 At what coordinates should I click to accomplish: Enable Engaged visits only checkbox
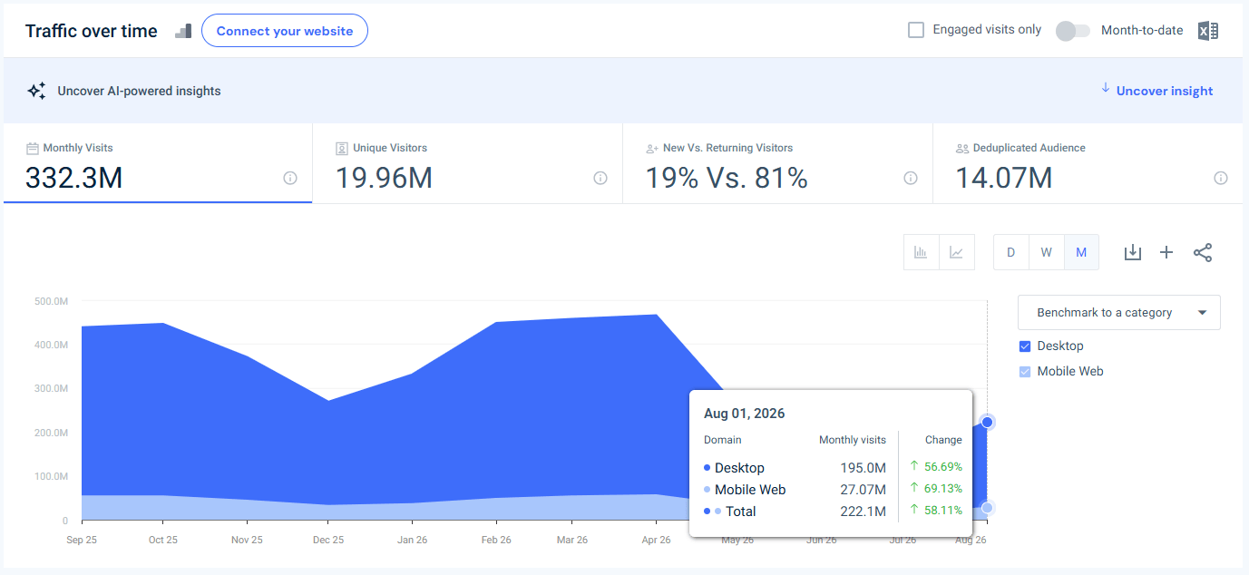click(916, 30)
